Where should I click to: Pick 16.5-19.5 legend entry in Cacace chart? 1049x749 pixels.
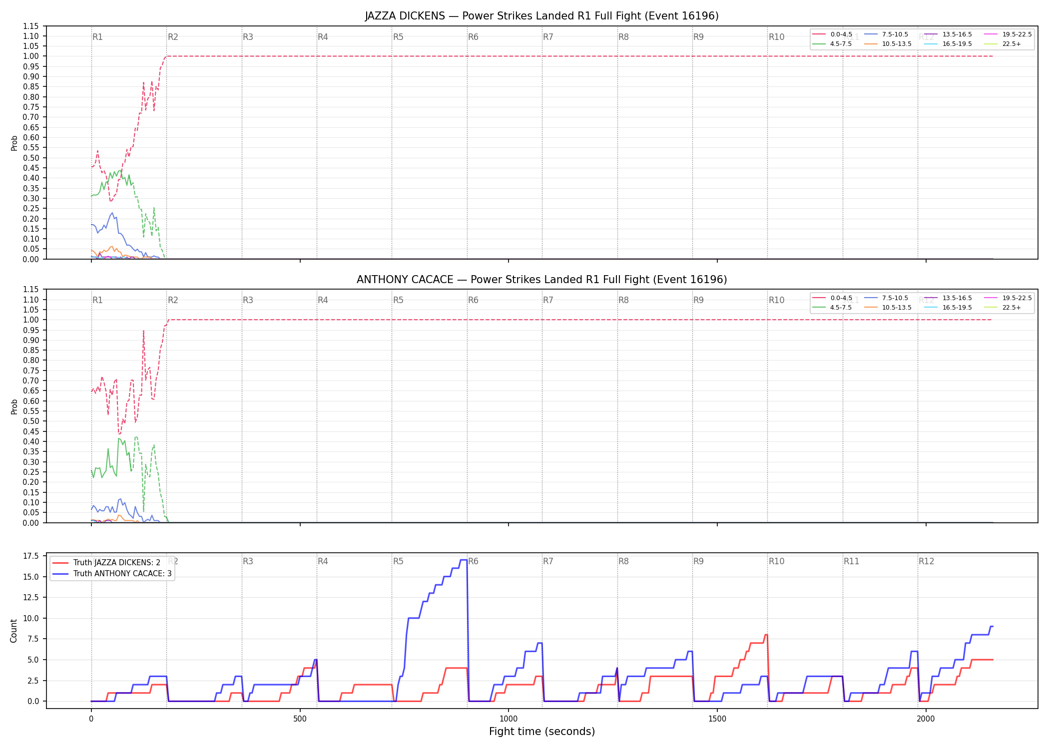pyautogui.click(x=948, y=308)
